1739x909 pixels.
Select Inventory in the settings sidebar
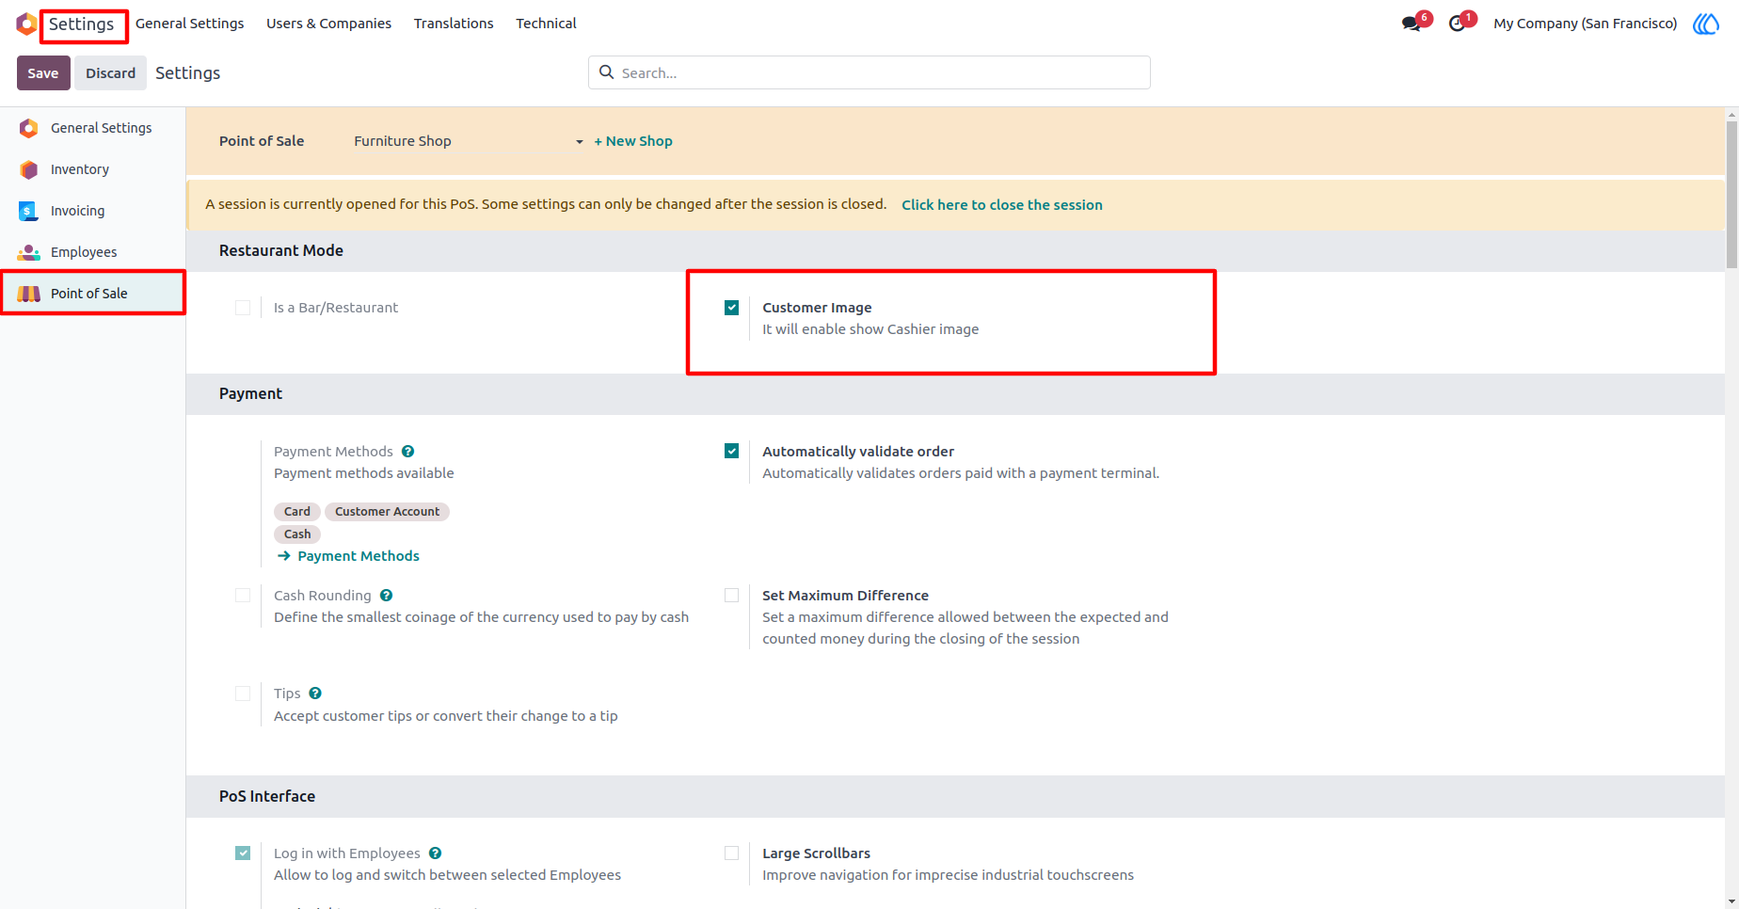(92, 169)
